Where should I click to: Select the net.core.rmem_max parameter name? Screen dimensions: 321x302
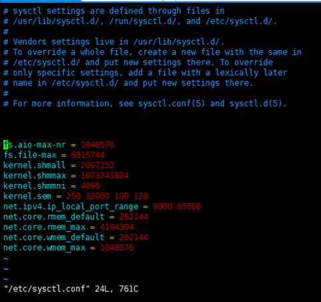tap(44, 227)
